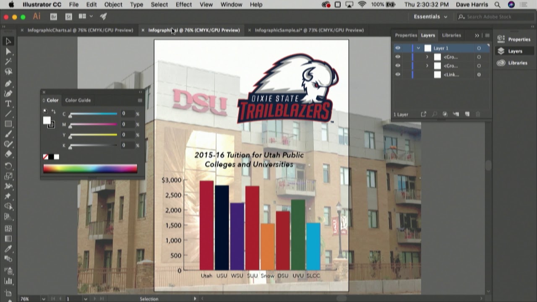Select the Lasso tool
Viewport: 537px width, 302px height.
point(8,72)
